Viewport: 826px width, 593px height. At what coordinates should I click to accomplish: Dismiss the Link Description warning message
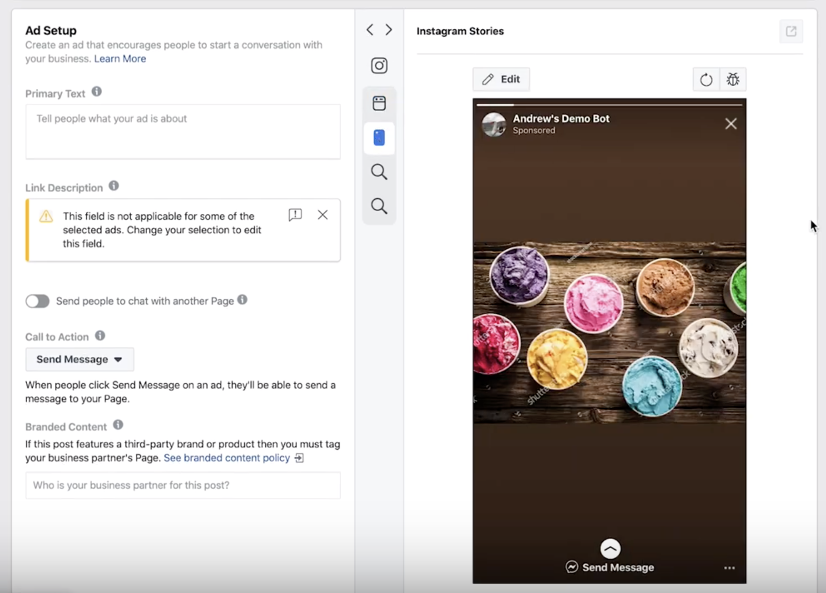click(x=323, y=215)
